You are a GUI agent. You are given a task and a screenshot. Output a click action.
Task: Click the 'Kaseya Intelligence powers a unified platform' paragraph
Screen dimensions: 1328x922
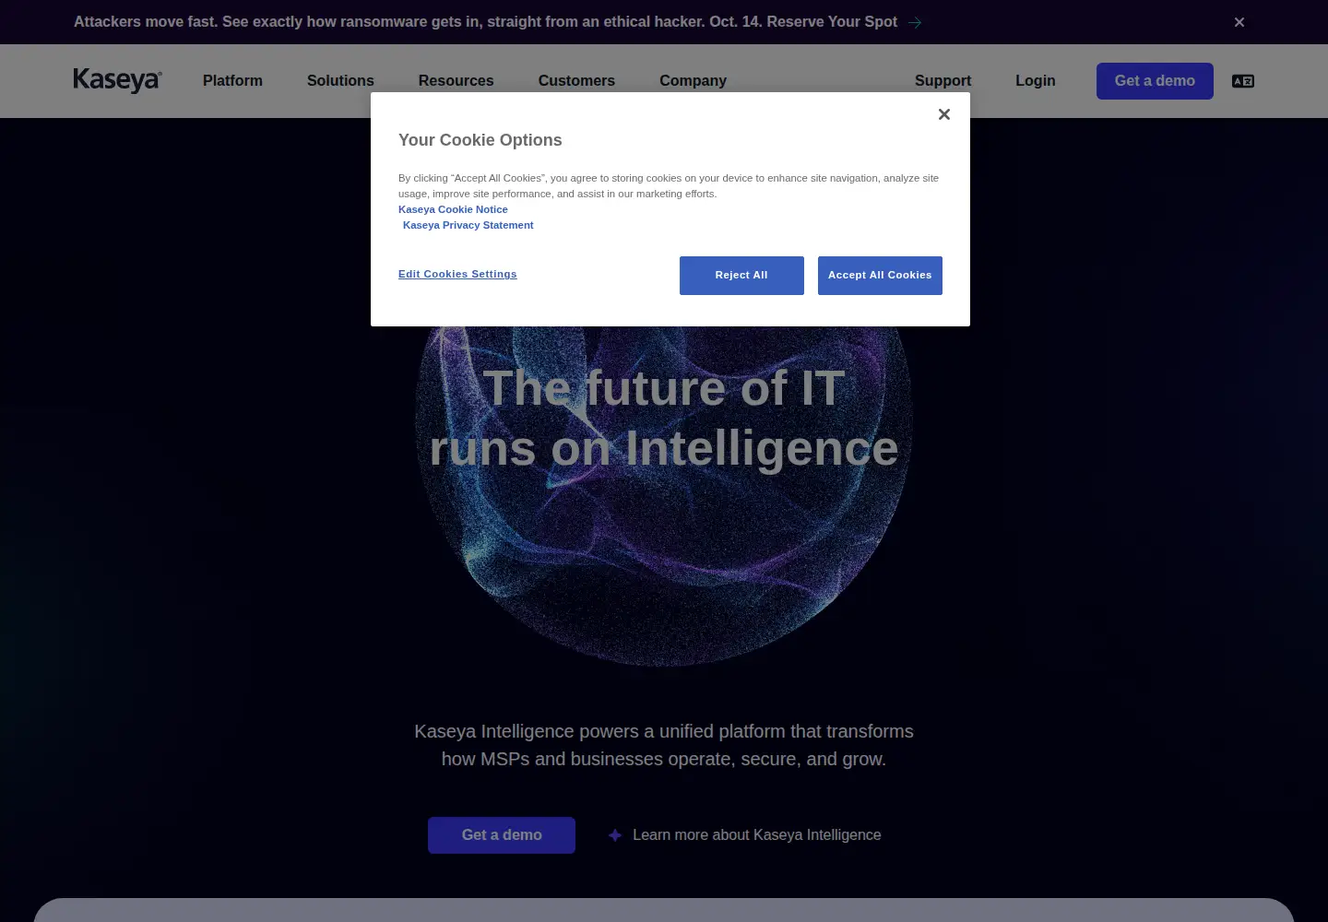tap(664, 745)
